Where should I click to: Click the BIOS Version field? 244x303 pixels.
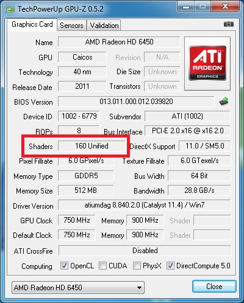[136, 102]
